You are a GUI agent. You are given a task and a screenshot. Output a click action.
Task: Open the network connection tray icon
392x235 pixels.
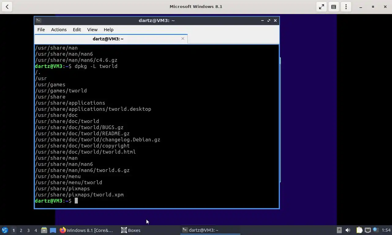(x=367, y=230)
